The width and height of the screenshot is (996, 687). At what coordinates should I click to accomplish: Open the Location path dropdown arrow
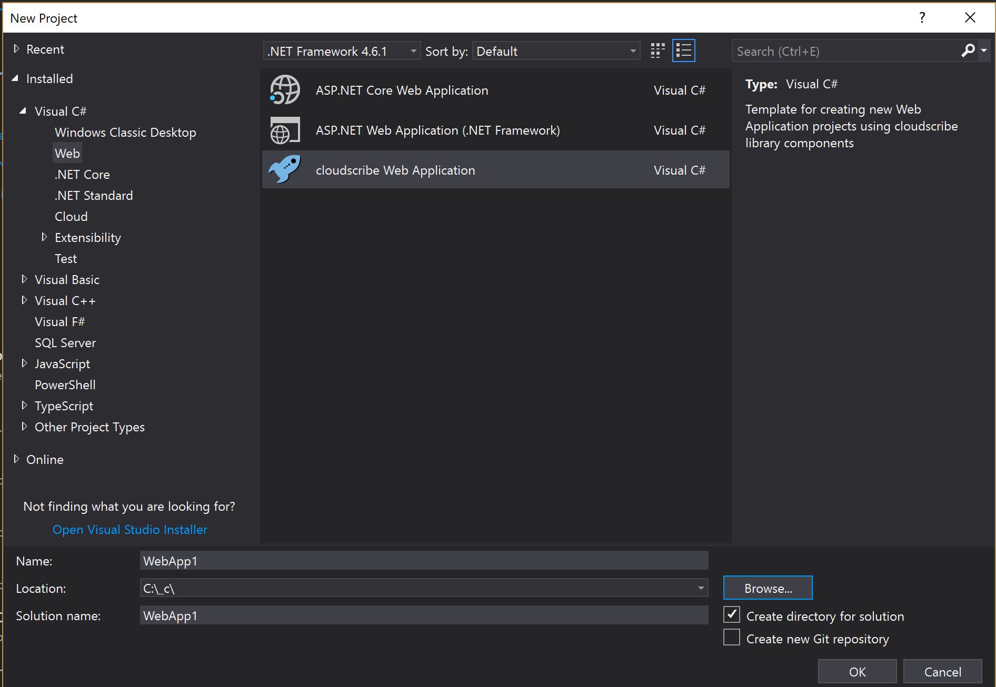pyautogui.click(x=701, y=588)
